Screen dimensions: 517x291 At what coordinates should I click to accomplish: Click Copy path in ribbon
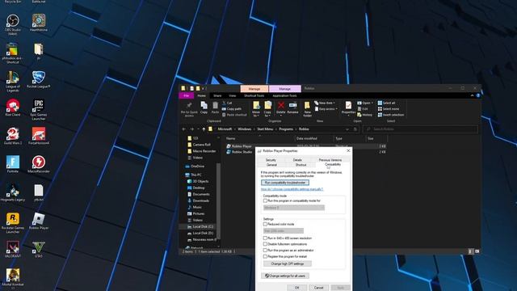pos(232,109)
